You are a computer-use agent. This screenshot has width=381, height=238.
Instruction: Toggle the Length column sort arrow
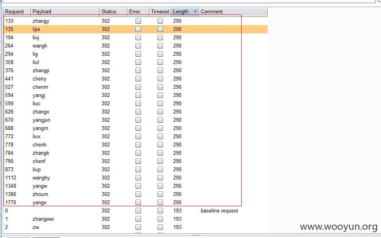pyautogui.click(x=195, y=11)
